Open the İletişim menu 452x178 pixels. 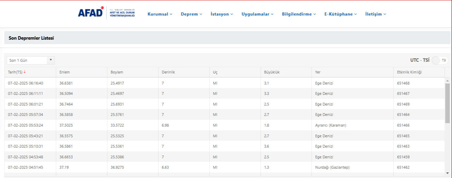click(376, 14)
